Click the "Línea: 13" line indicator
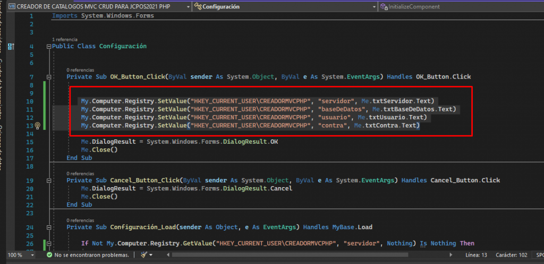 coord(477,255)
